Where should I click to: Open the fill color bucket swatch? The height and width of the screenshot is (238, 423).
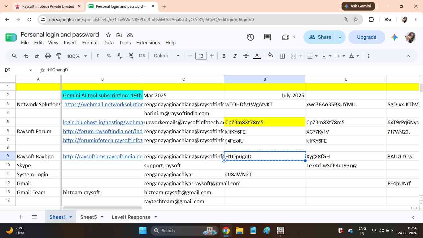point(270,56)
